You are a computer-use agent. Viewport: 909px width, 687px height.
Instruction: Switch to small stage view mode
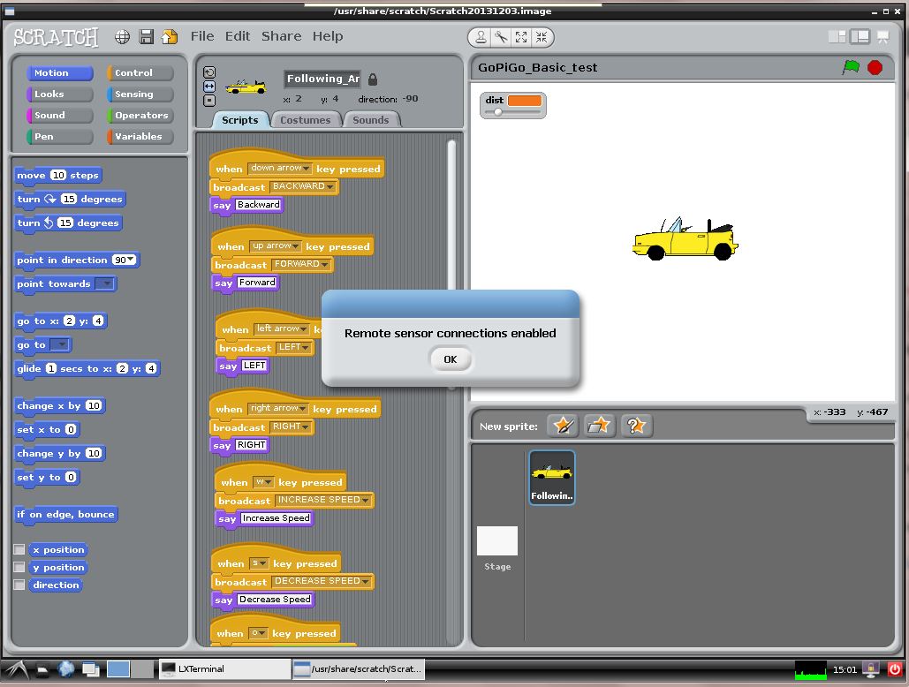[837, 37]
